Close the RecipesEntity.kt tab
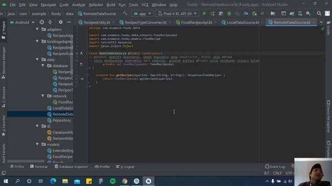 click(113, 22)
